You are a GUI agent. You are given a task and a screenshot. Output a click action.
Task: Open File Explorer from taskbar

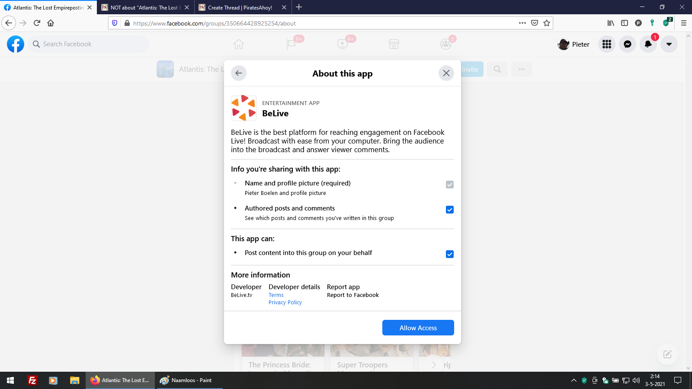(x=75, y=380)
